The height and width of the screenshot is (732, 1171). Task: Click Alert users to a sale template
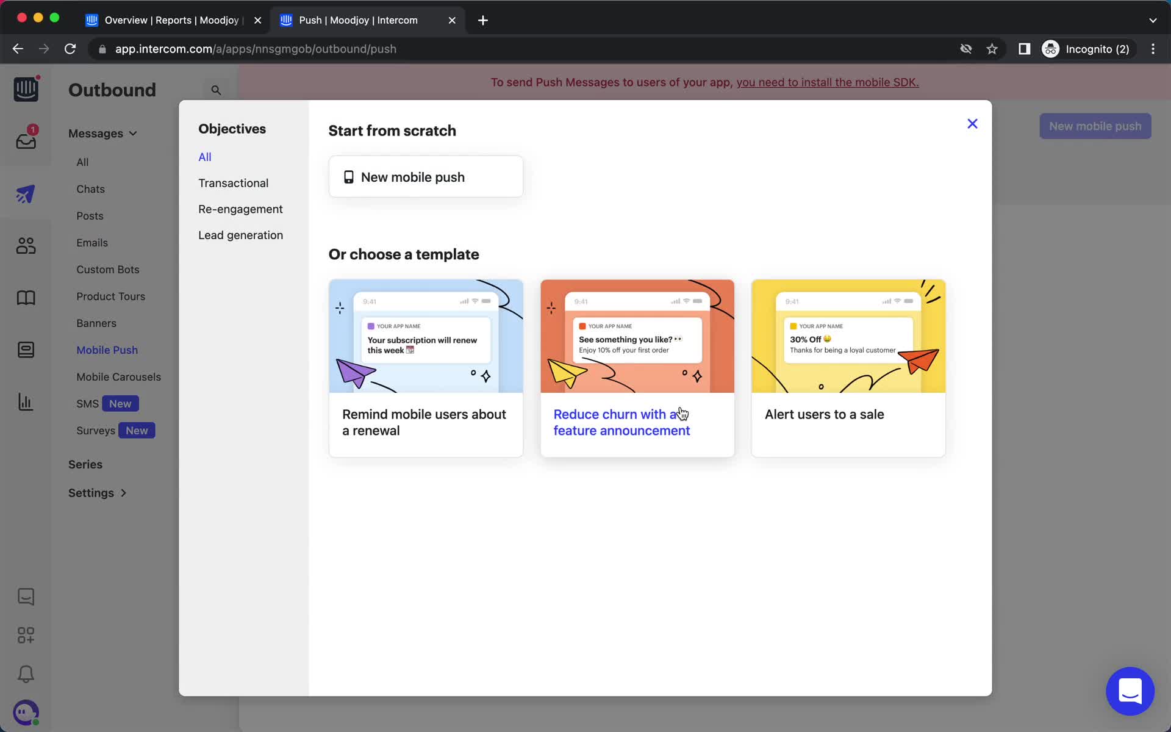848,368
